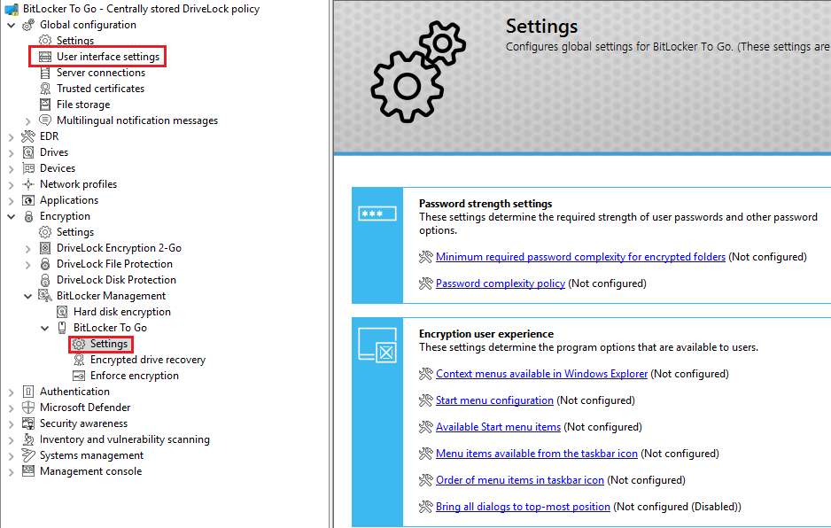Click the Management console icon
831x528 pixels.
[28, 471]
